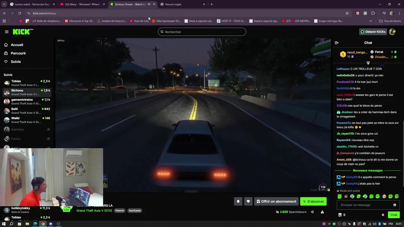
Task: Collapse the chat panel
Action: pyautogui.click(x=336, y=43)
